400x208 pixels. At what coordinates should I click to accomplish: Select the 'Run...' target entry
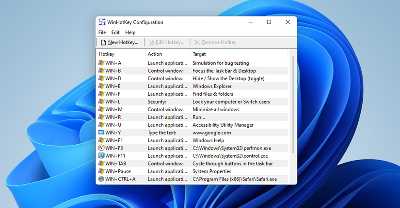click(x=199, y=117)
